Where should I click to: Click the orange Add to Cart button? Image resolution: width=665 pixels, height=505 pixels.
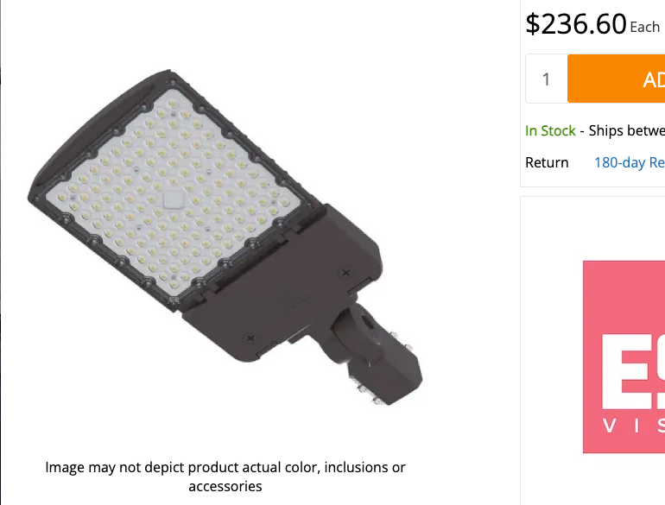(x=617, y=79)
